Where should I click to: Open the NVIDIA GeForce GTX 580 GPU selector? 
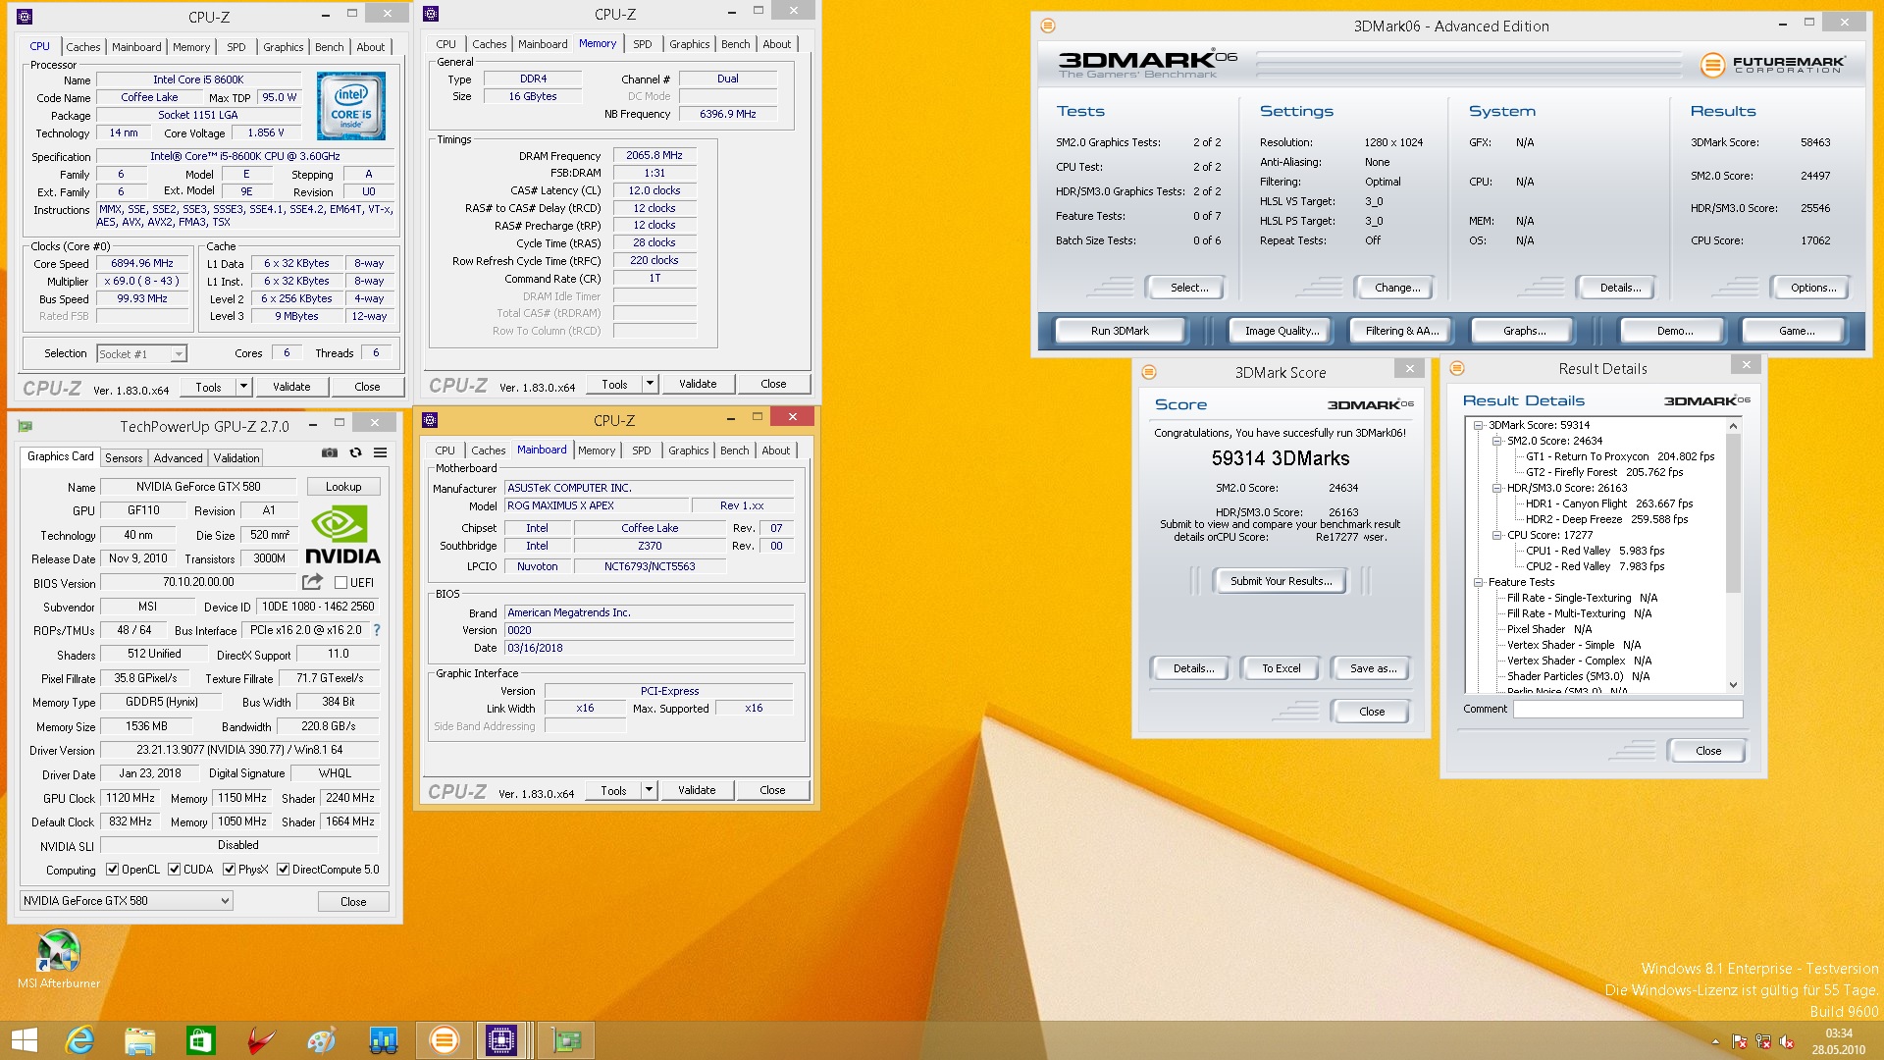click(127, 900)
